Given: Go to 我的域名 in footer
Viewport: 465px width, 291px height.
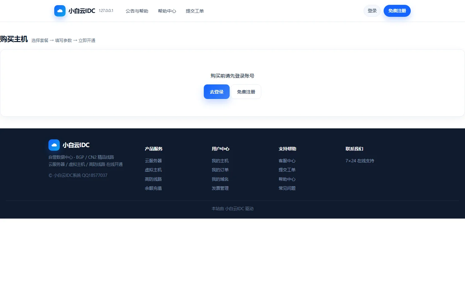Looking at the screenshot, I should coord(220,179).
